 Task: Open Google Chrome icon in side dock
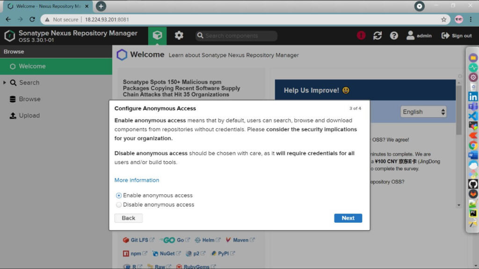473,146
